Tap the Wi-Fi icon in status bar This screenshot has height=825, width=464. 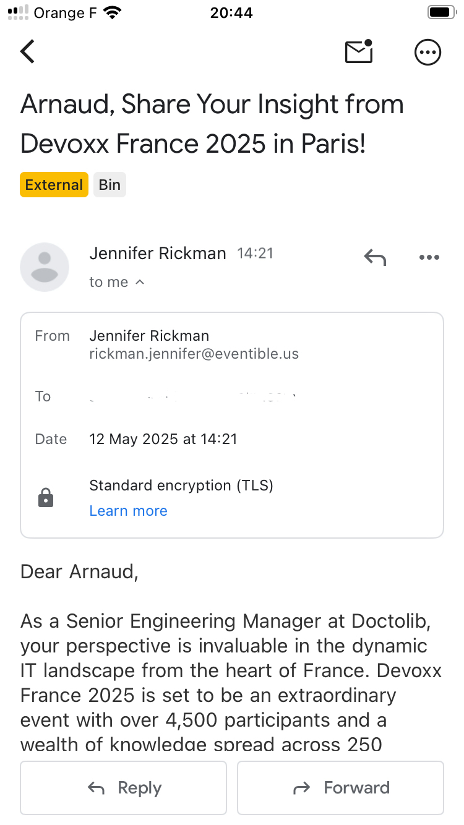[113, 12]
